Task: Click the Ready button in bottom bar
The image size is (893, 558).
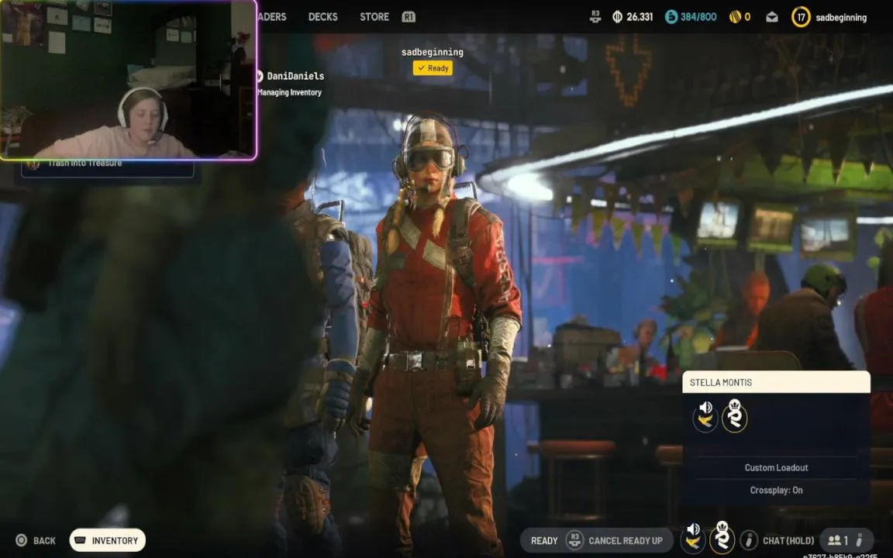Action: point(544,541)
